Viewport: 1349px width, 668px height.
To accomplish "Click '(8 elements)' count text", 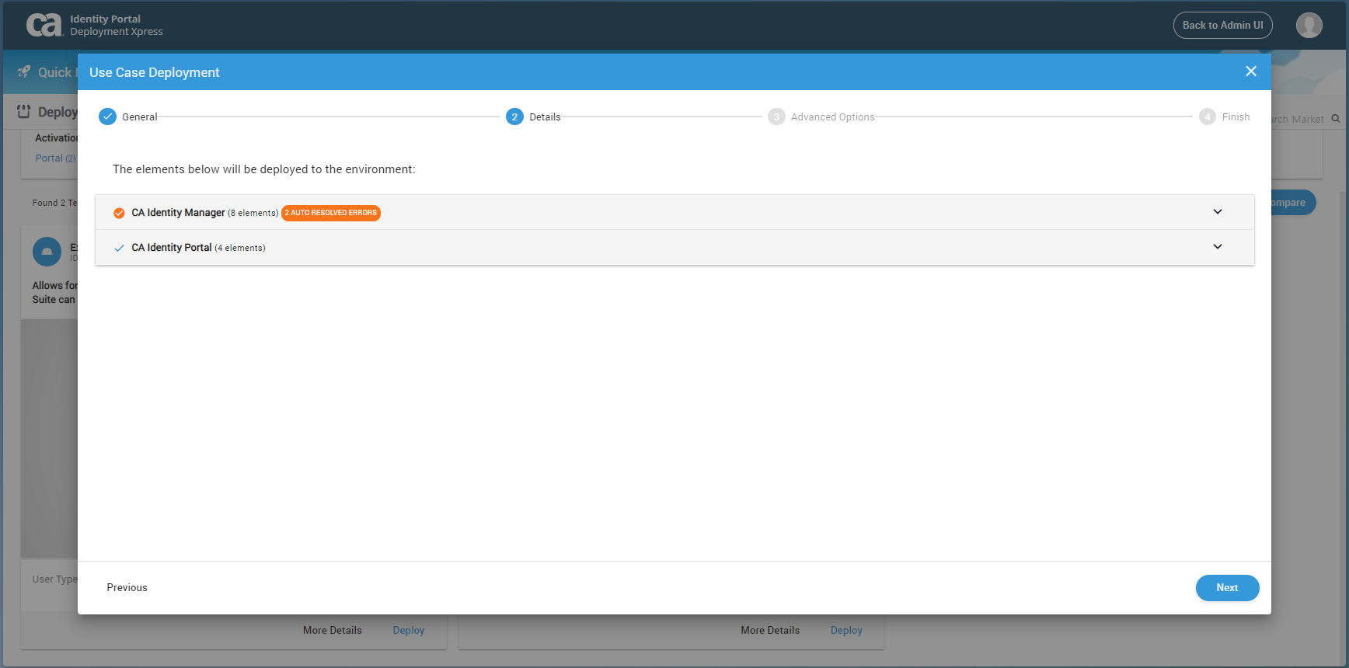I will pyautogui.click(x=253, y=213).
